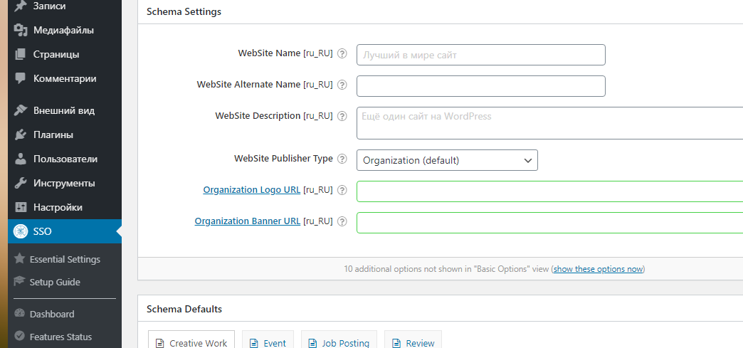Image resolution: width=743 pixels, height=348 pixels.
Task: Switch to the Creative Work tab
Action: 191,339
